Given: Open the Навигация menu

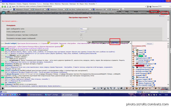Looking at the screenshot, I should click(72, 4).
